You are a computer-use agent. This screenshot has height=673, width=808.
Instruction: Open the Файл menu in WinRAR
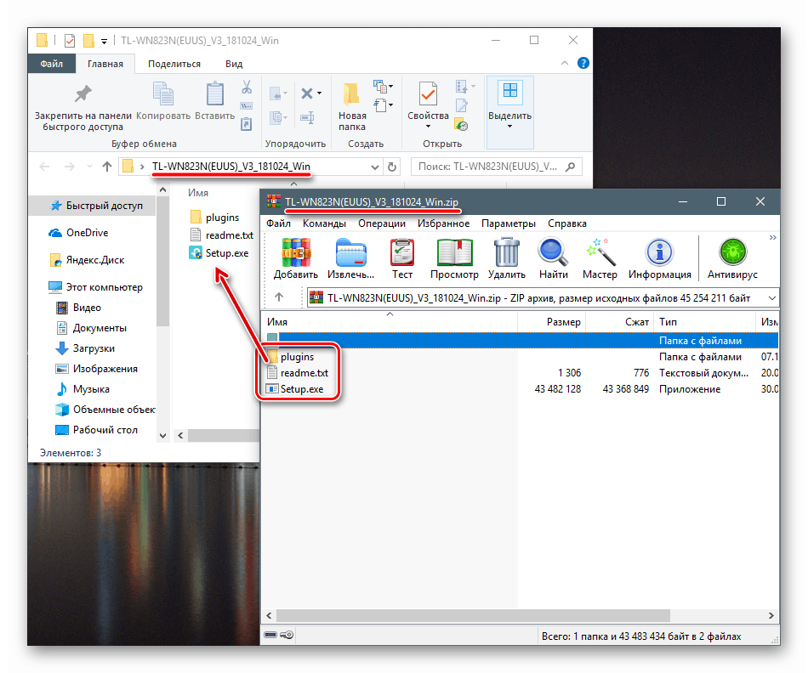coord(279,223)
